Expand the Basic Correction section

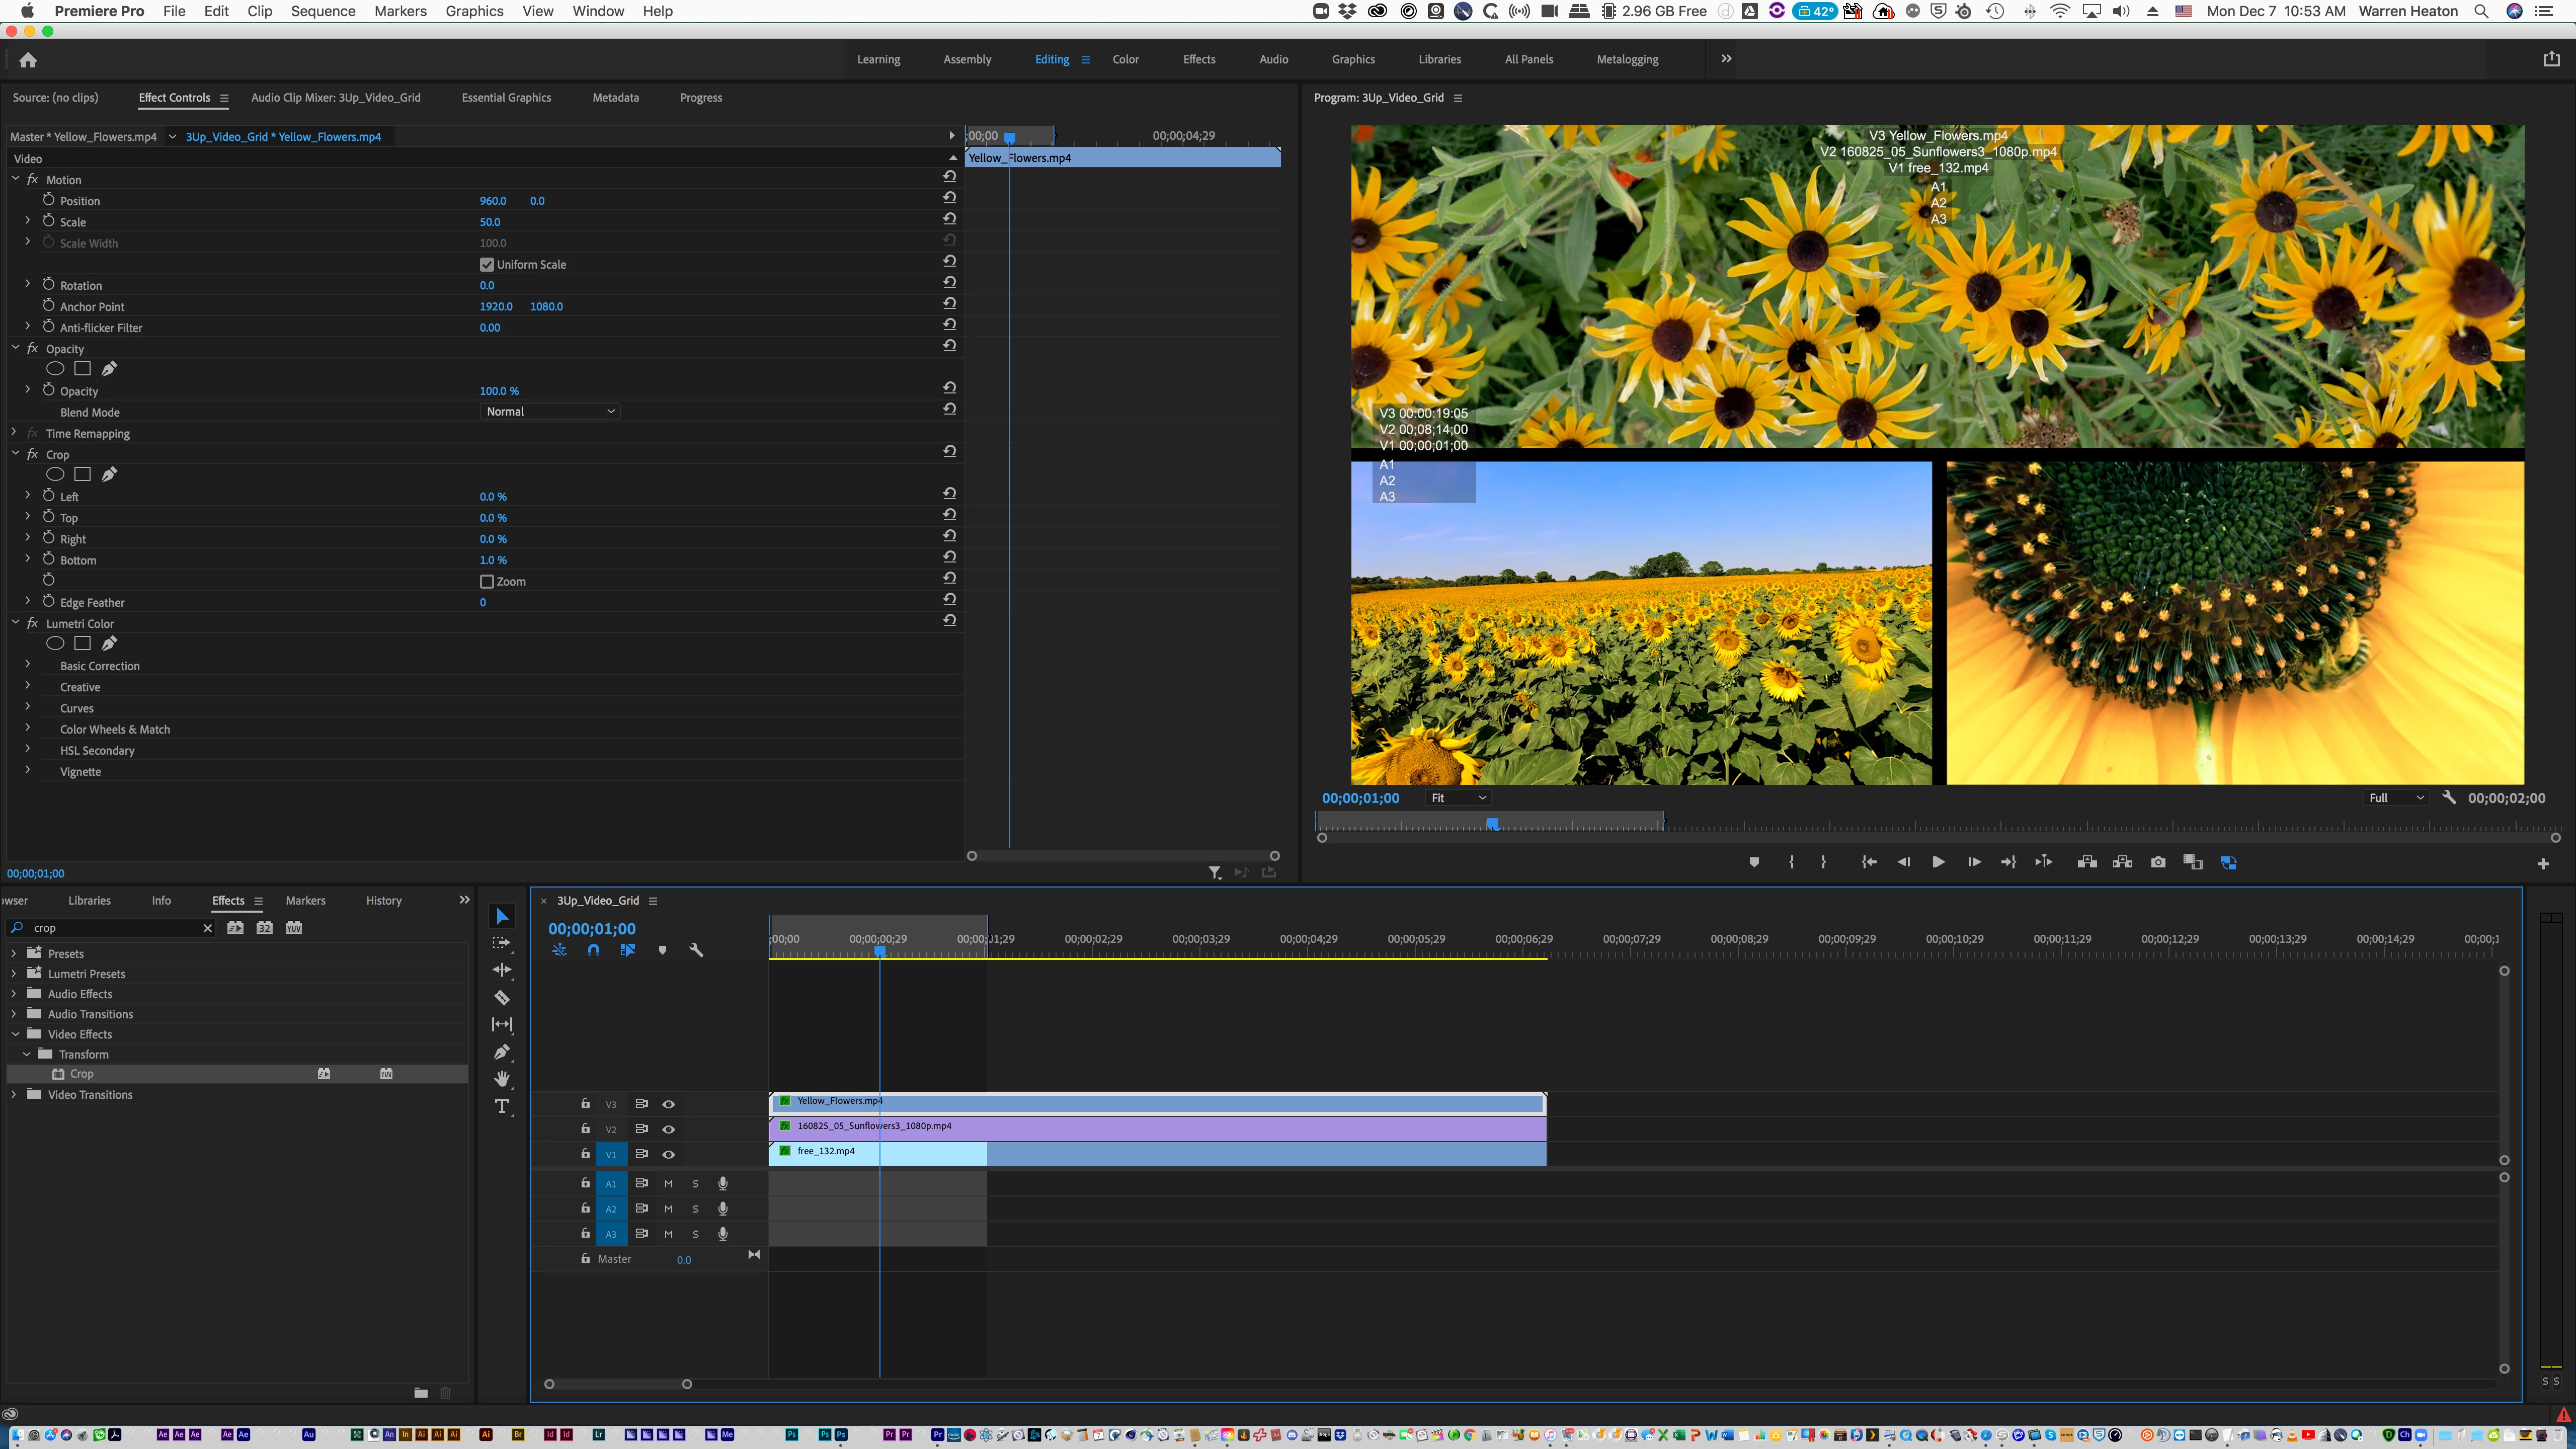coord(27,665)
